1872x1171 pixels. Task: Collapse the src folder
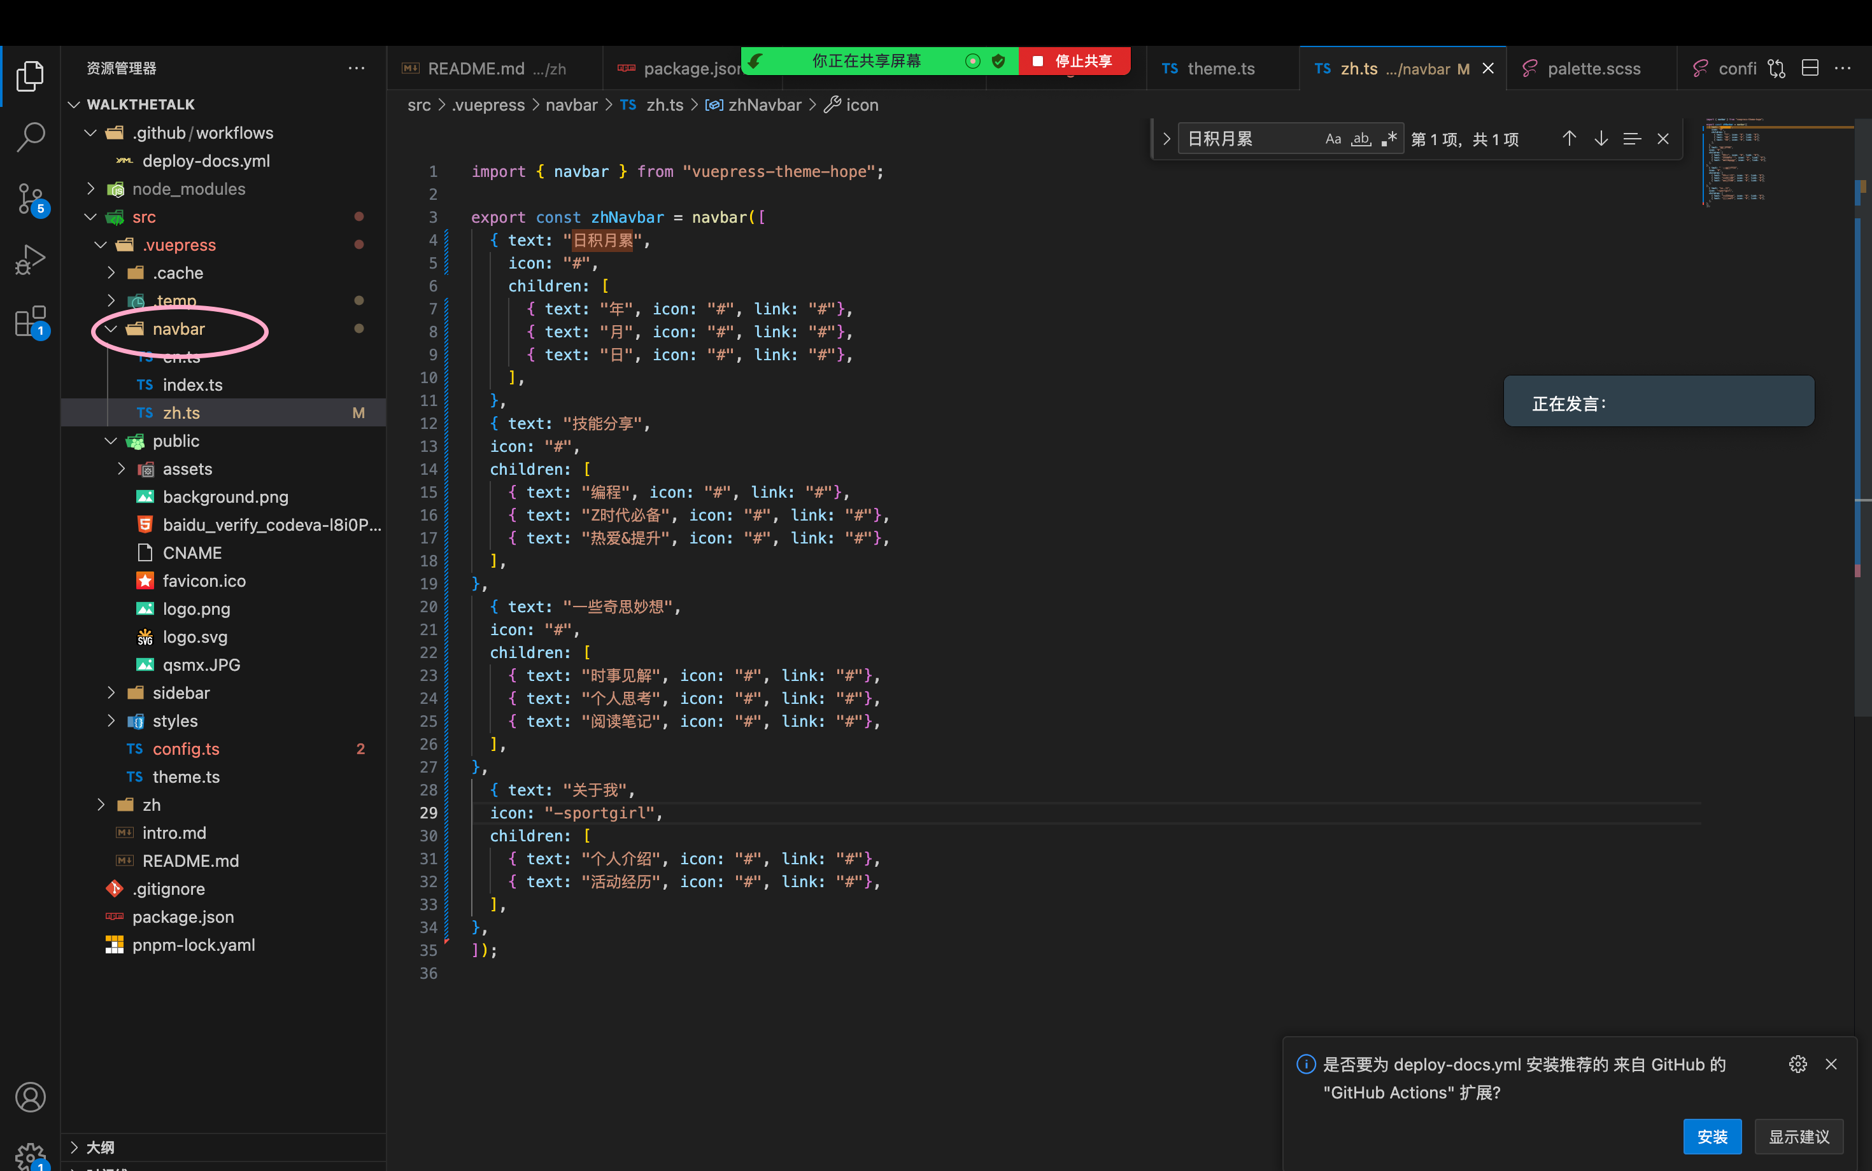click(x=90, y=217)
